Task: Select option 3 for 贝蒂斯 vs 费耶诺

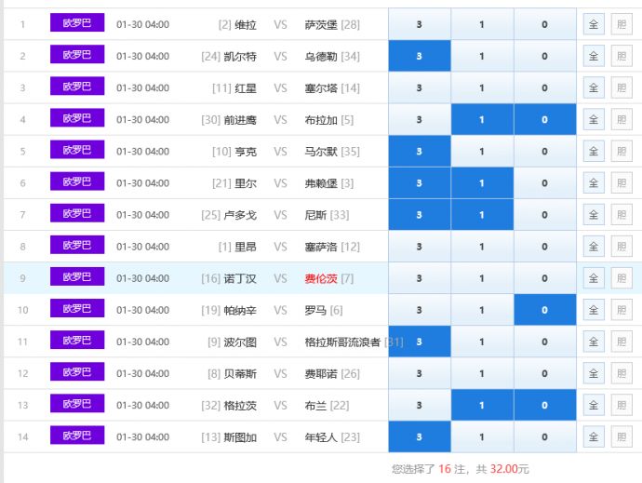Action: (x=419, y=374)
